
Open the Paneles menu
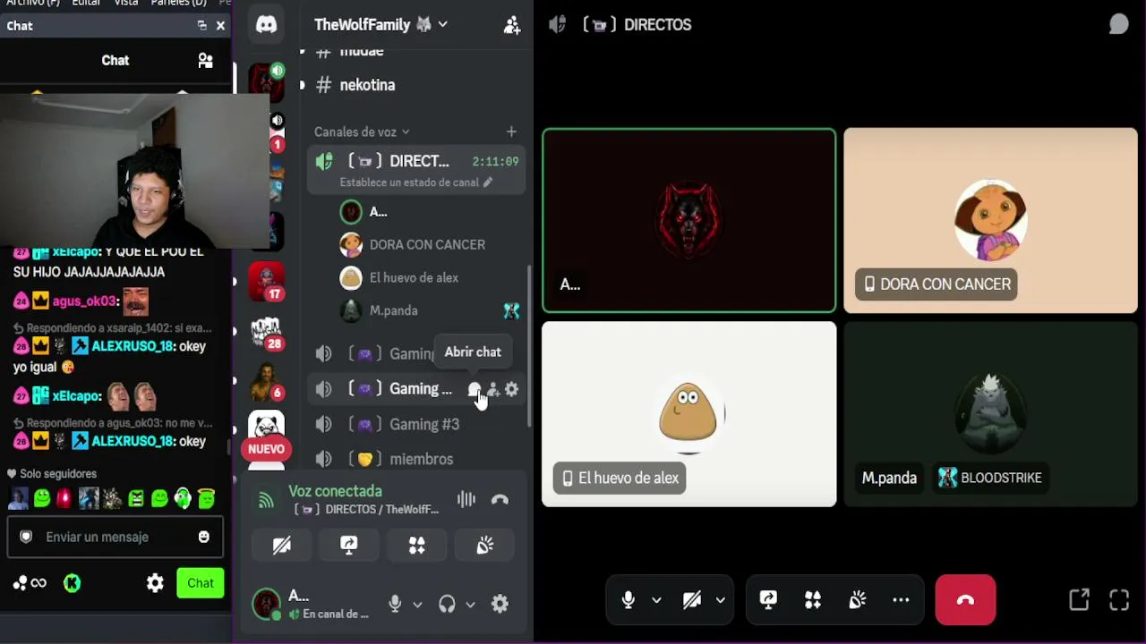pyautogui.click(x=178, y=3)
